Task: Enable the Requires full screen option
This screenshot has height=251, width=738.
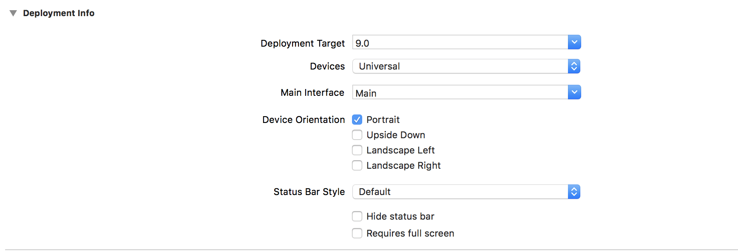Action: [x=357, y=234]
